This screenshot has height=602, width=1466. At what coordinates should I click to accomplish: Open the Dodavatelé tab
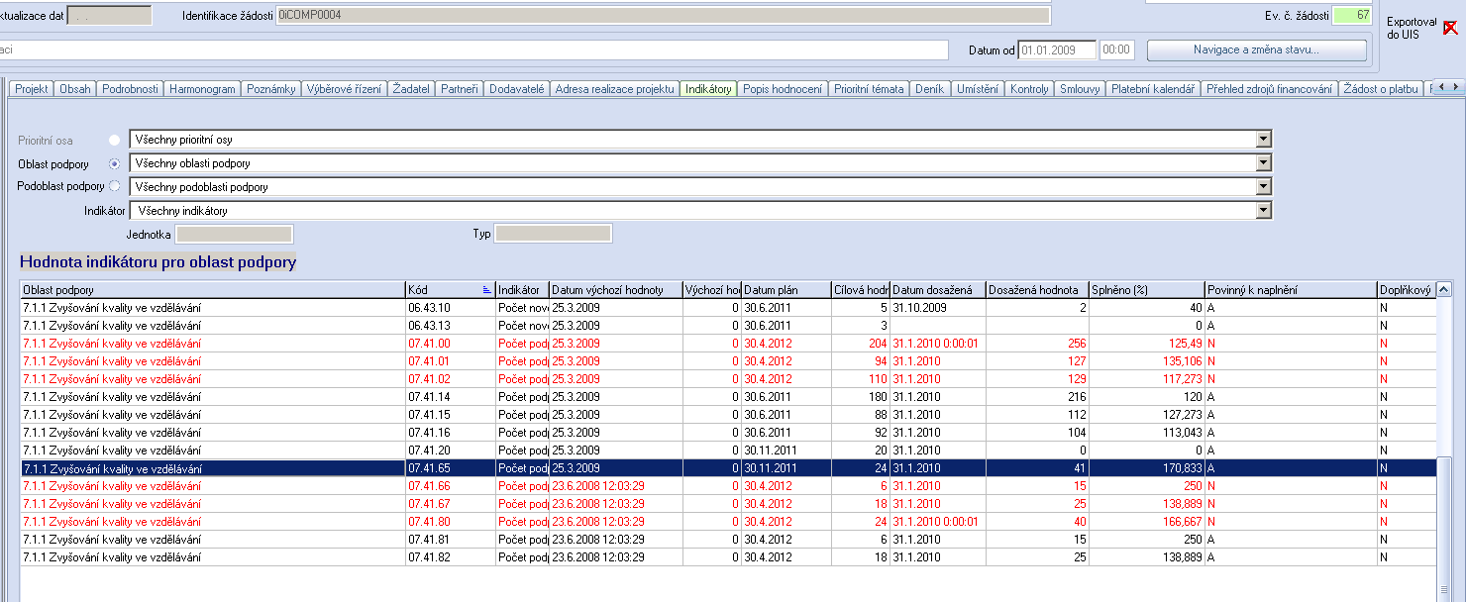pyautogui.click(x=516, y=89)
